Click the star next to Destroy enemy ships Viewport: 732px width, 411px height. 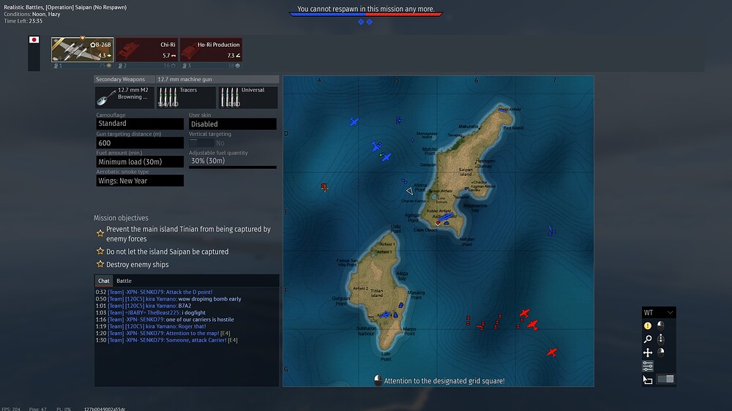(100, 265)
